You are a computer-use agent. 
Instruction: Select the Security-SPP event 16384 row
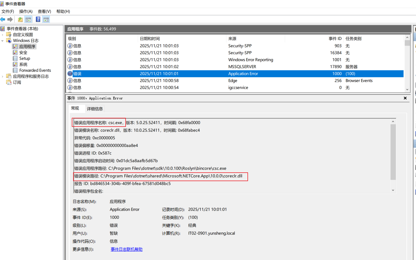[235, 53]
